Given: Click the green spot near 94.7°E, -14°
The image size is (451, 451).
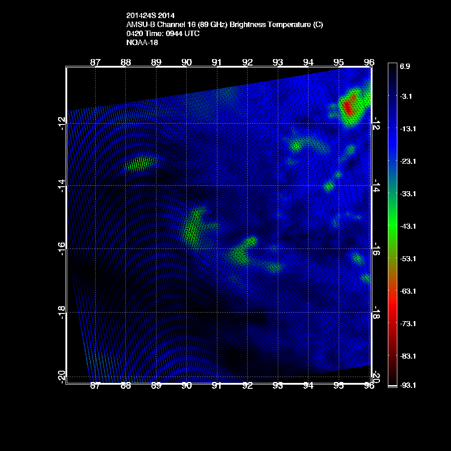Looking at the screenshot, I should click(x=329, y=186).
